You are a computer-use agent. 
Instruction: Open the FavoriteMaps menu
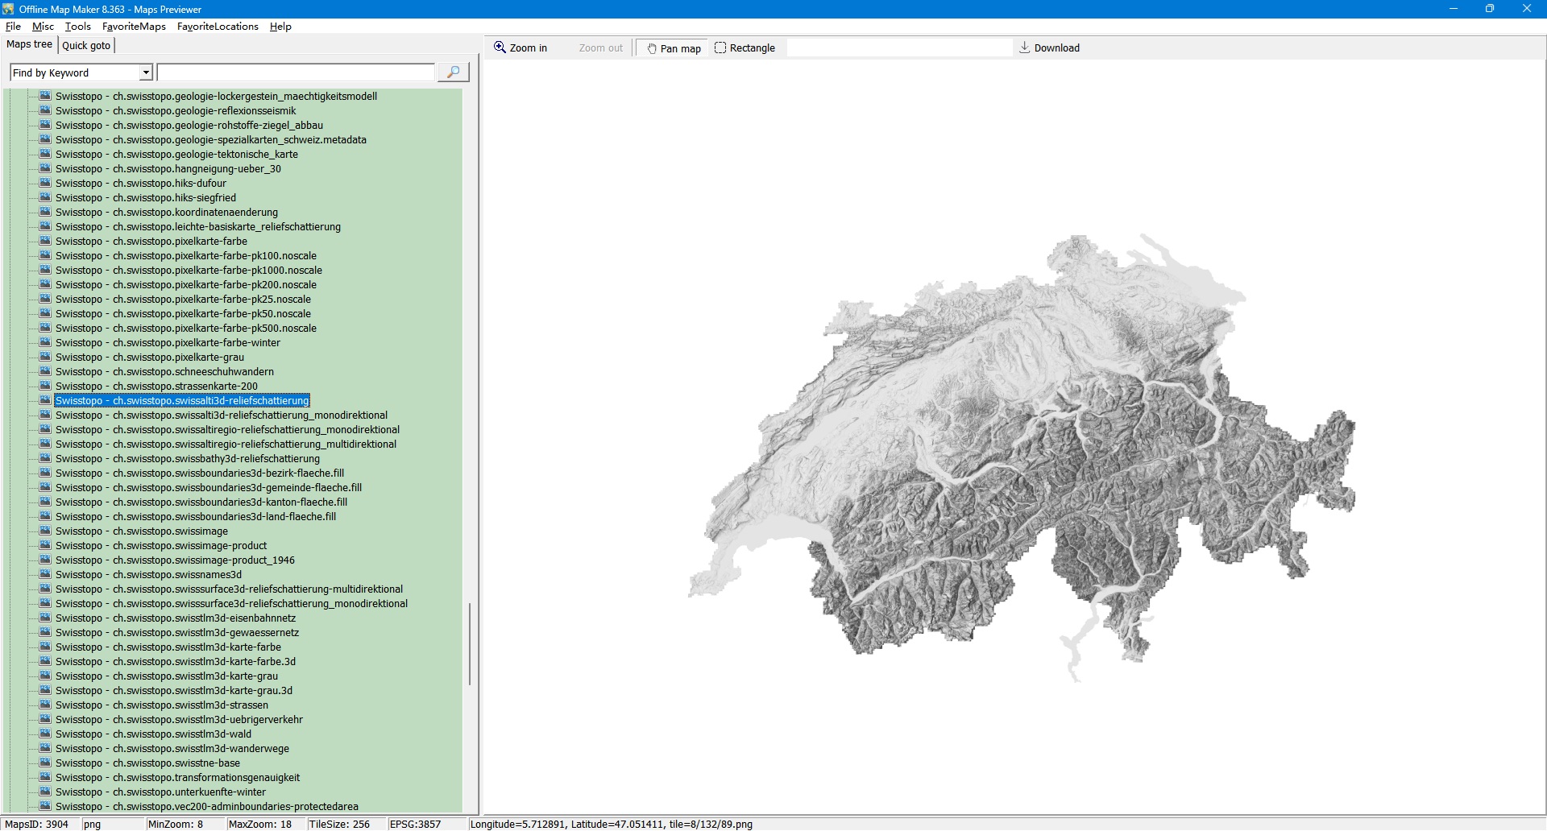(x=134, y=27)
